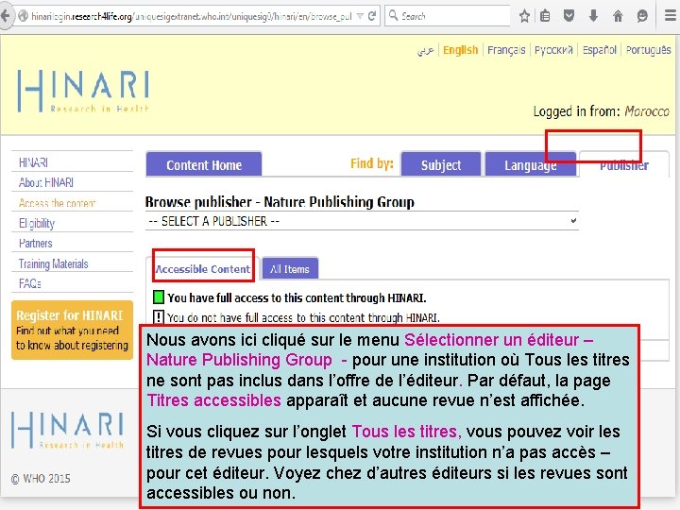Click the 'Logged in from: Morocco' text
The image size is (680, 510).
click(601, 111)
